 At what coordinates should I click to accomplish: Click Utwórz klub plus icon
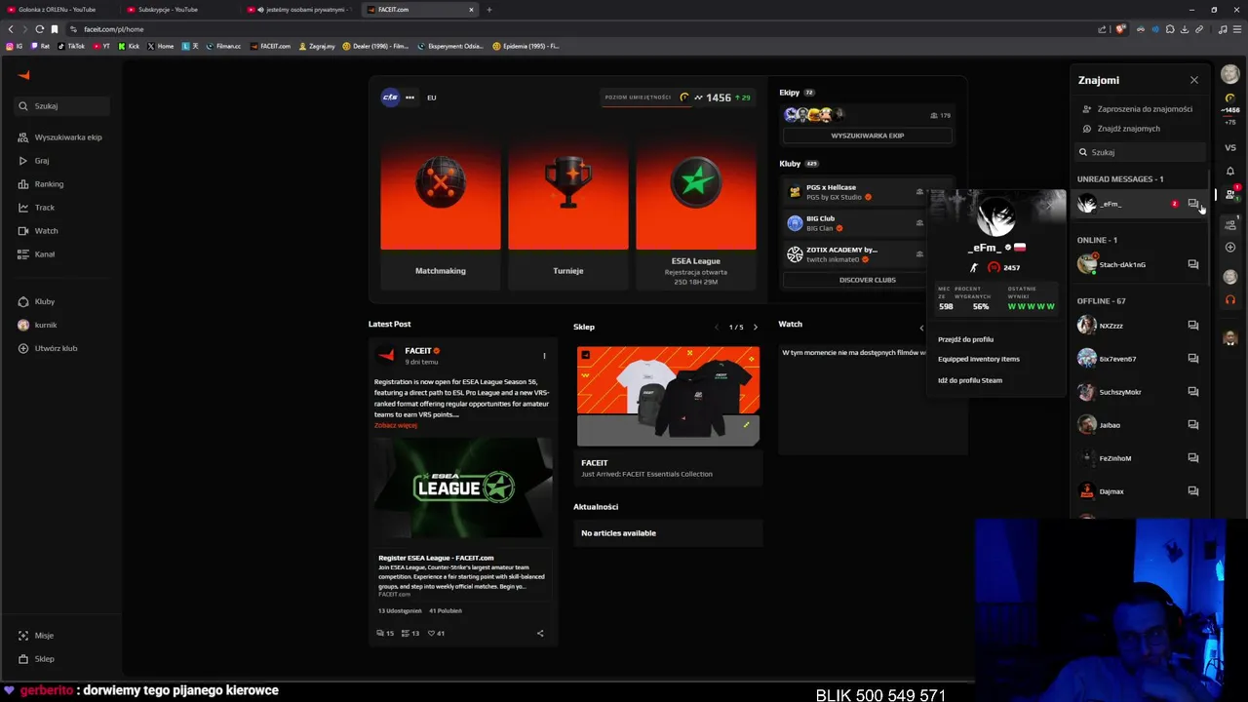coord(23,348)
